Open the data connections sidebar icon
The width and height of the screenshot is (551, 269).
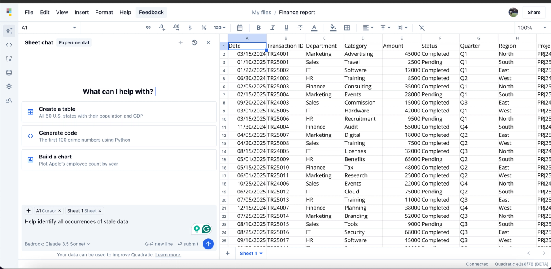[9, 72]
